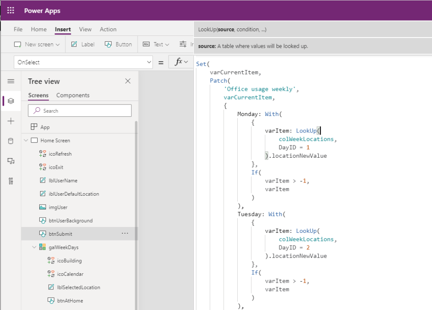Viewport: 432px width, 310px height.
Task: Insert a Label control
Action: (x=83, y=44)
